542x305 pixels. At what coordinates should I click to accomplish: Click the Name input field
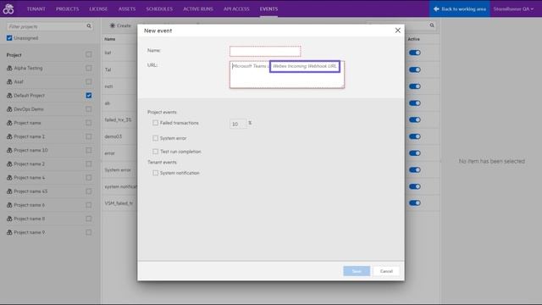pyautogui.click(x=265, y=51)
